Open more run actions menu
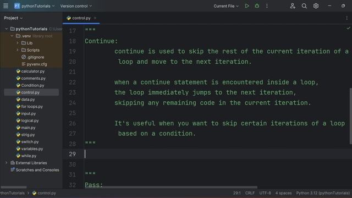Viewport: 352px width, 198px height. [267, 6]
